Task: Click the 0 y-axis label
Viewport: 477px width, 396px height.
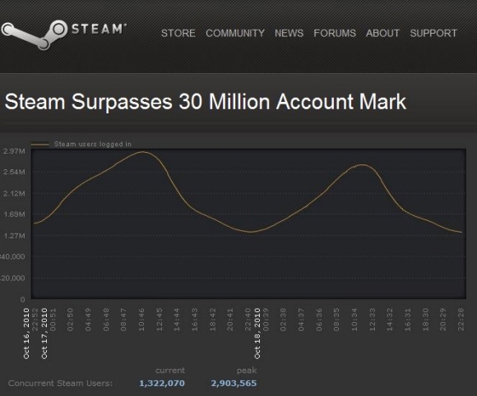Action: click(22, 300)
